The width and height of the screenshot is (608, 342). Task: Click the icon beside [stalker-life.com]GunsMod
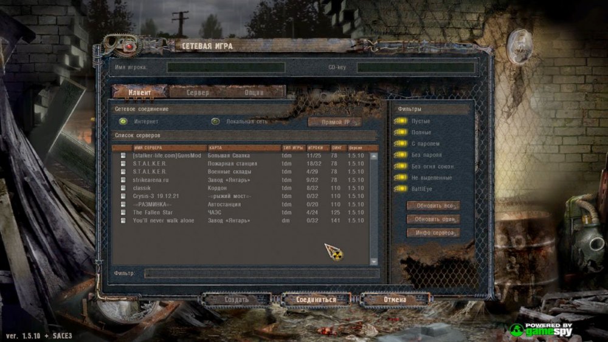123,156
